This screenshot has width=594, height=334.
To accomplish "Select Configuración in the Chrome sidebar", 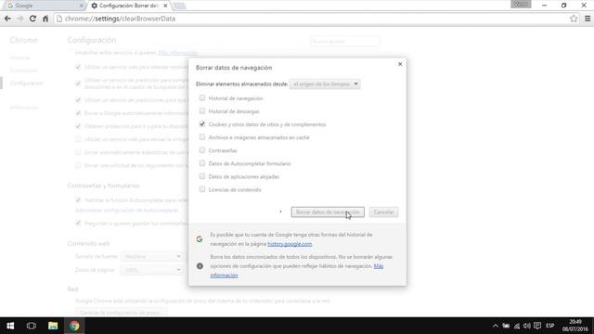I will (27, 83).
